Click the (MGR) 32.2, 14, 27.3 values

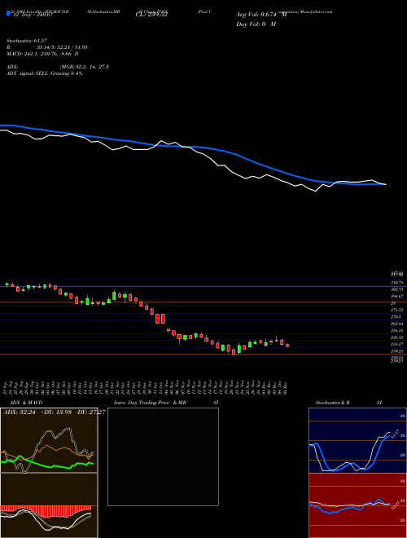pyautogui.click(x=85, y=67)
